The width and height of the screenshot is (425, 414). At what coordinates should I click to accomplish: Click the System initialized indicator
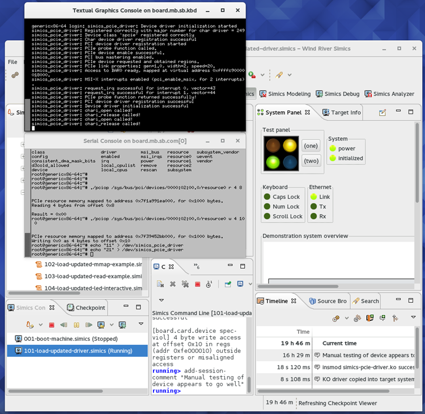coord(333,158)
